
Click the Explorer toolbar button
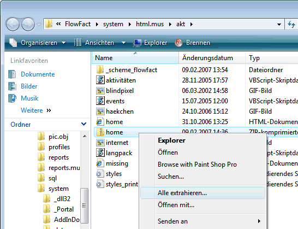click(x=150, y=43)
